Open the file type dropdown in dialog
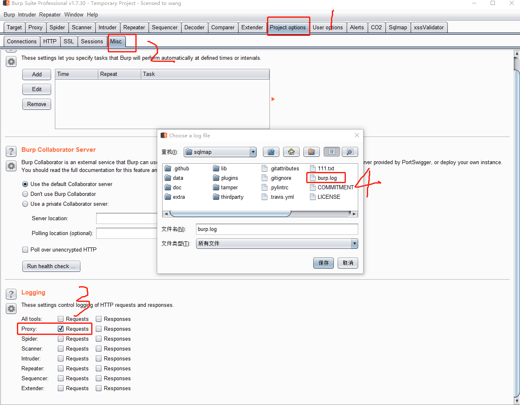The width and height of the screenshot is (520, 405). point(355,243)
